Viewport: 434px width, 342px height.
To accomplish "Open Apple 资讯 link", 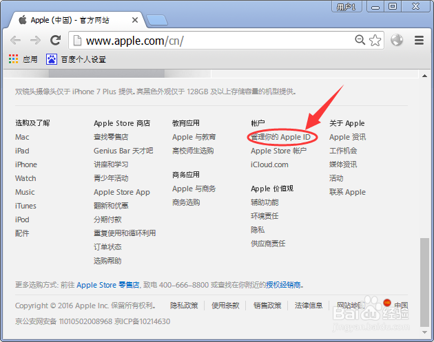I will point(347,137).
